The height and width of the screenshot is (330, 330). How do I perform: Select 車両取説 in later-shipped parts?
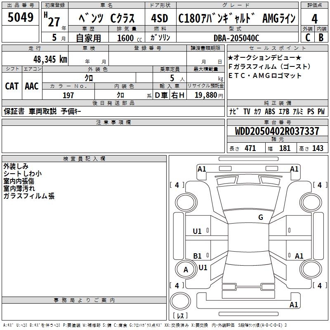click(43, 111)
